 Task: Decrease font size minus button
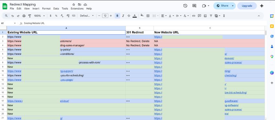(99, 16)
